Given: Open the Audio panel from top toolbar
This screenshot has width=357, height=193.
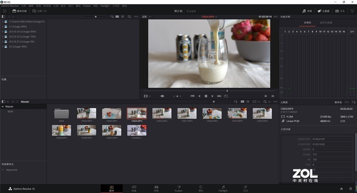Looking at the screenshot, I should 307,11.
